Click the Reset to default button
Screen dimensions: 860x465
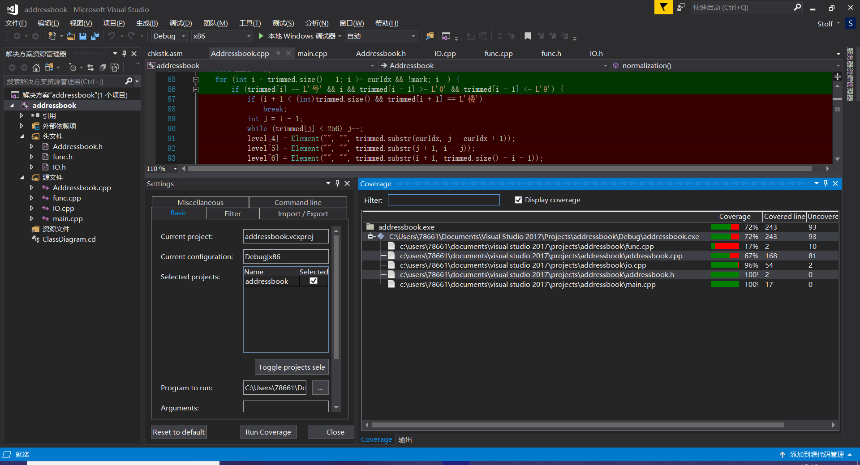[x=179, y=432]
